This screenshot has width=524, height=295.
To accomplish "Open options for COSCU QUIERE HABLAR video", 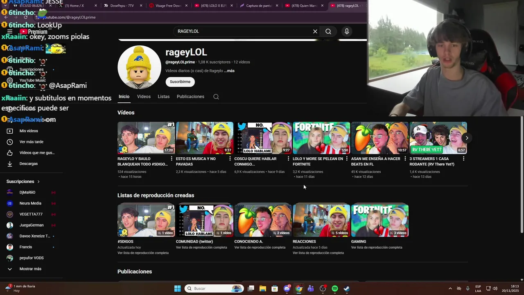I will pos(288,159).
